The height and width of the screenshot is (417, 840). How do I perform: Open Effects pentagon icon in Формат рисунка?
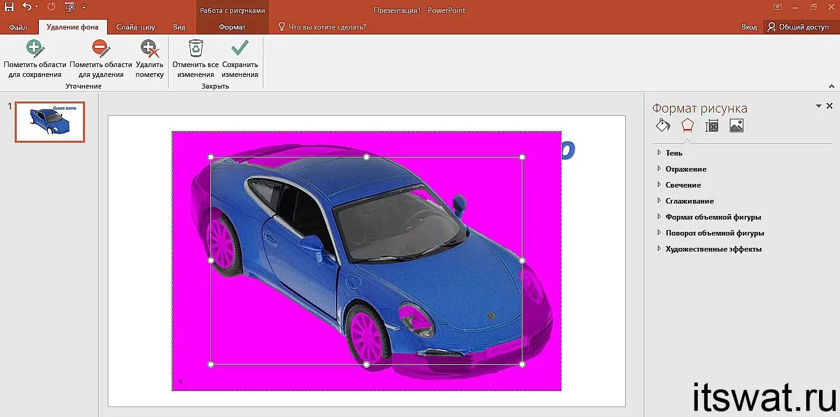click(x=687, y=125)
